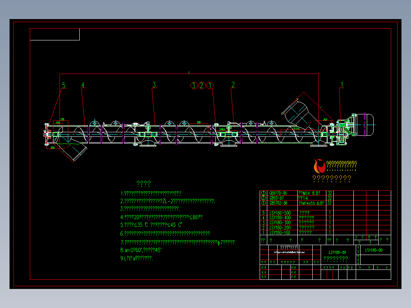Select leader callout number 5 above the conveyor
The height and width of the screenshot is (308, 411).
(64, 85)
